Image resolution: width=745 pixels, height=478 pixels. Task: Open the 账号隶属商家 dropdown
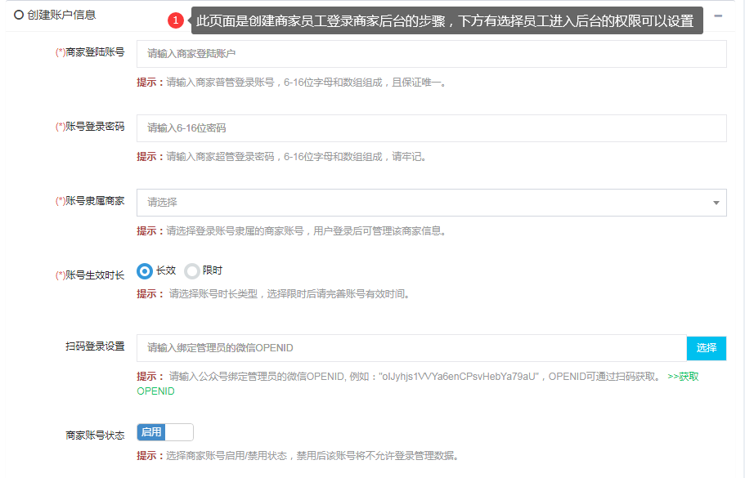[432, 203]
